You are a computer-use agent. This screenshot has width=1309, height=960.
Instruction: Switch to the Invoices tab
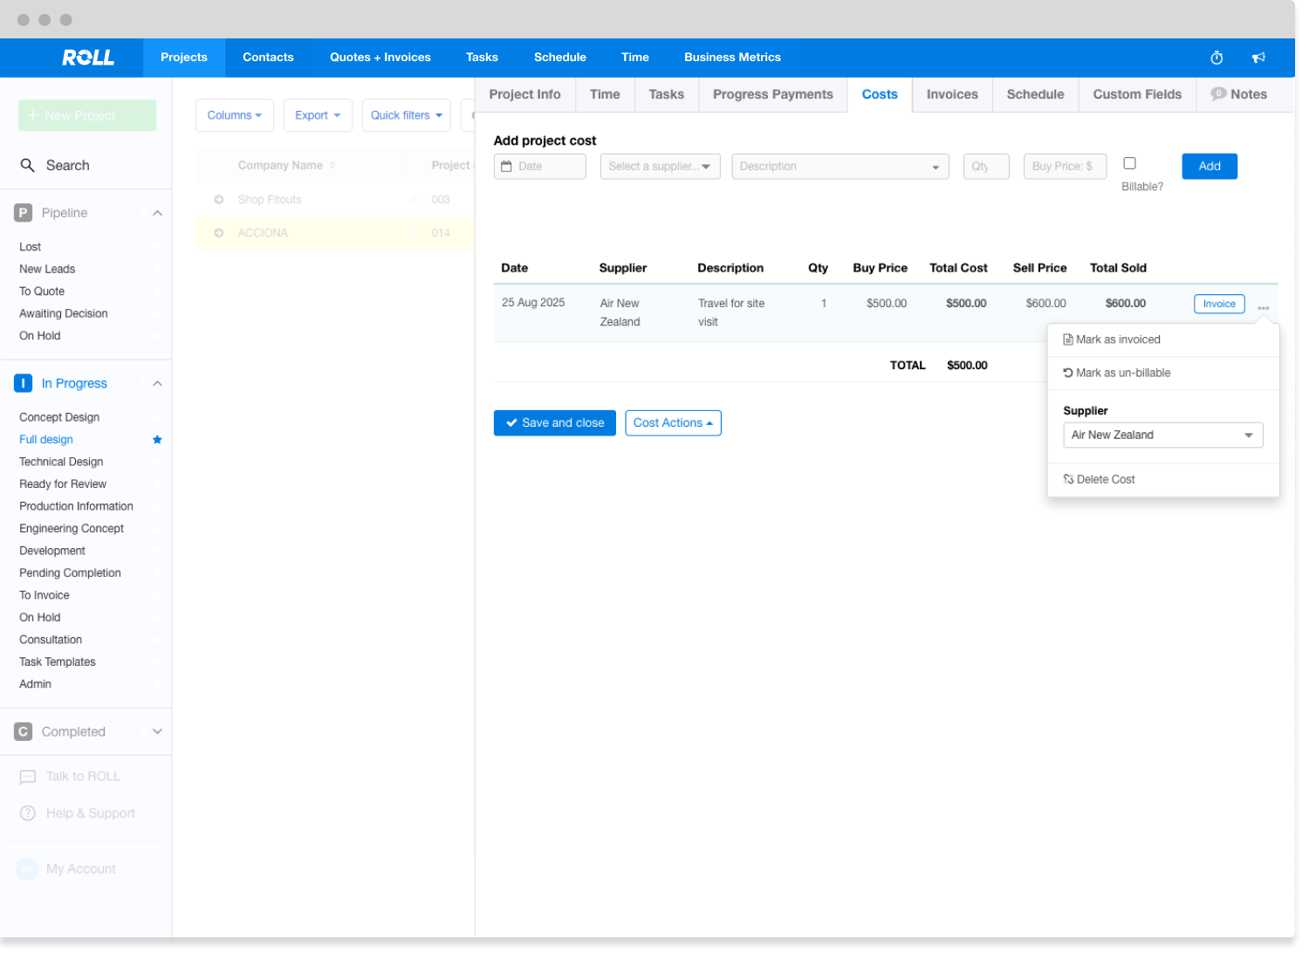click(x=952, y=94)
